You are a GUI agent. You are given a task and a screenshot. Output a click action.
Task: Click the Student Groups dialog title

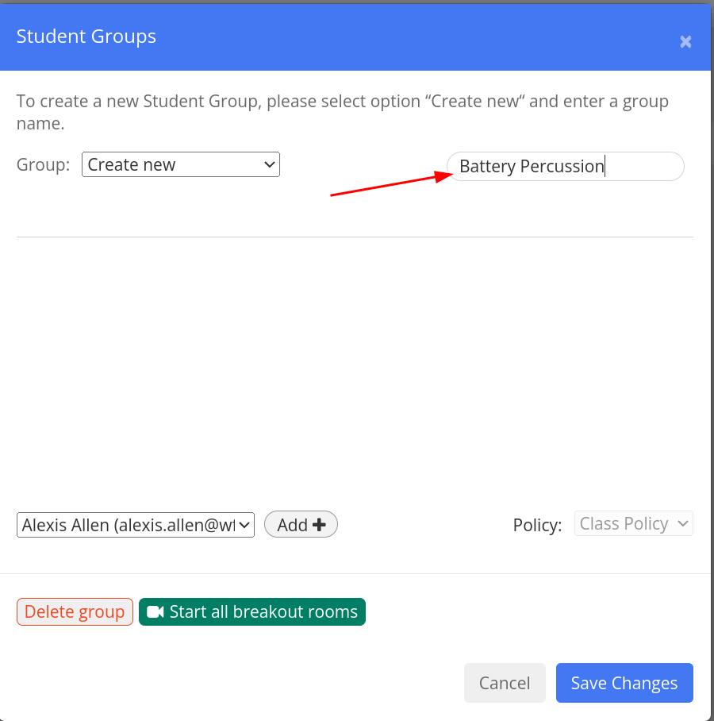point(86,37)
